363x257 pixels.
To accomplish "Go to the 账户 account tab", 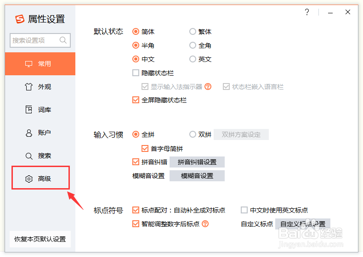I will (40, 133).
